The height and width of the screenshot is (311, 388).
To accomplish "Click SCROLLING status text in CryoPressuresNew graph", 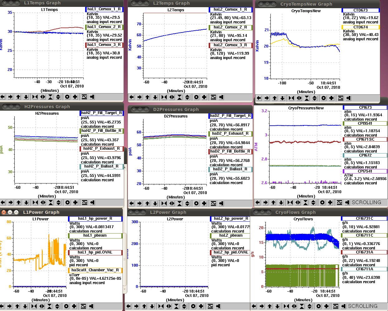I will coord(366,203).
